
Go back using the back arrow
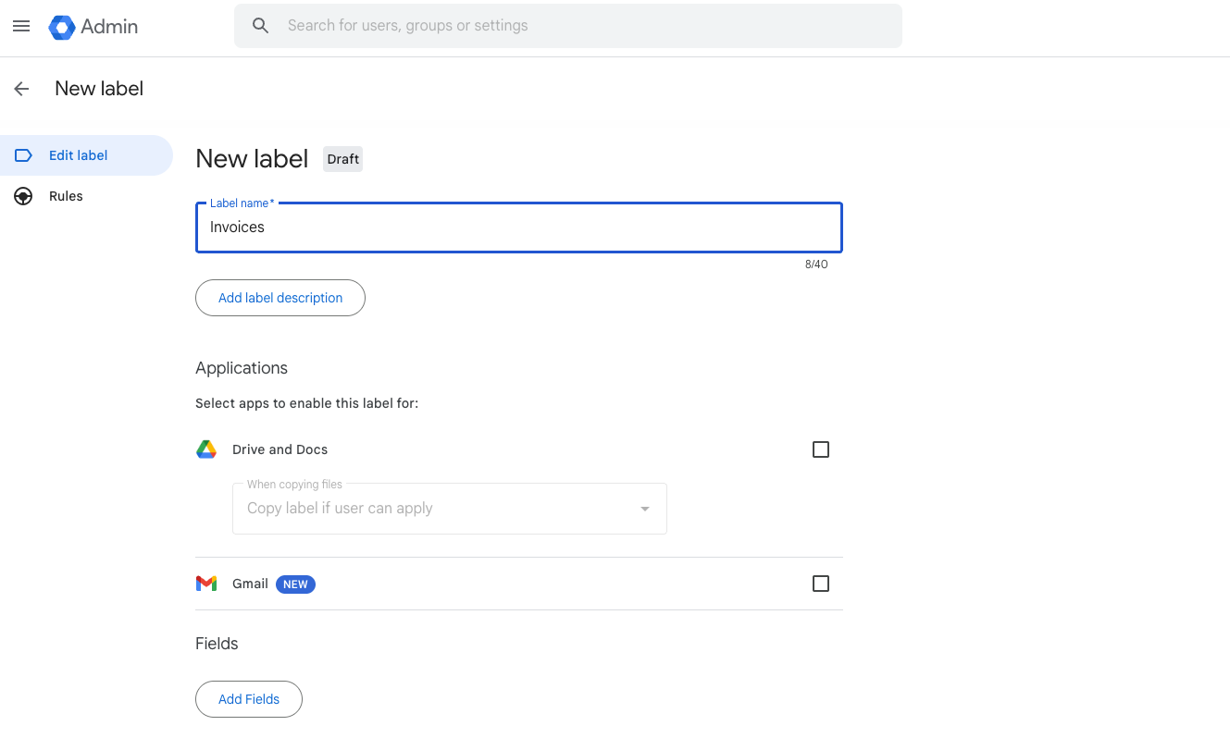click(x=20, y=88)
